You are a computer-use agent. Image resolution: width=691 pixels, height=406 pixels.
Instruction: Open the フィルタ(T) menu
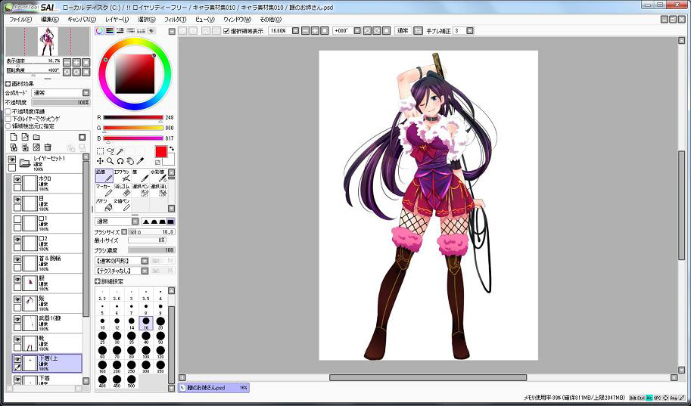coord(174,19)
